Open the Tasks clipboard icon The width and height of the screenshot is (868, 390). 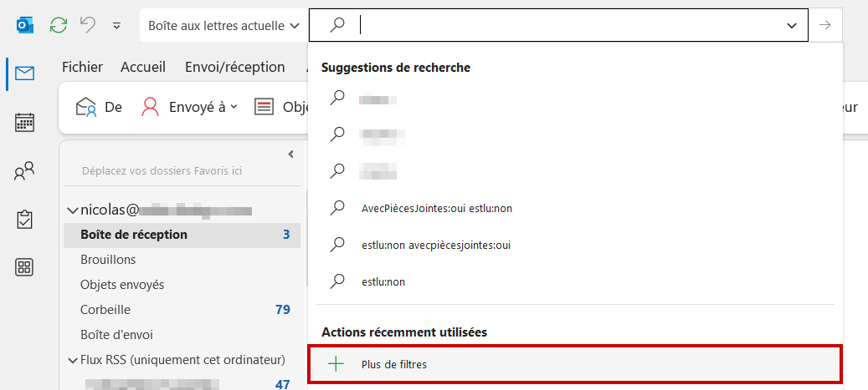click(x=25, y=220)
